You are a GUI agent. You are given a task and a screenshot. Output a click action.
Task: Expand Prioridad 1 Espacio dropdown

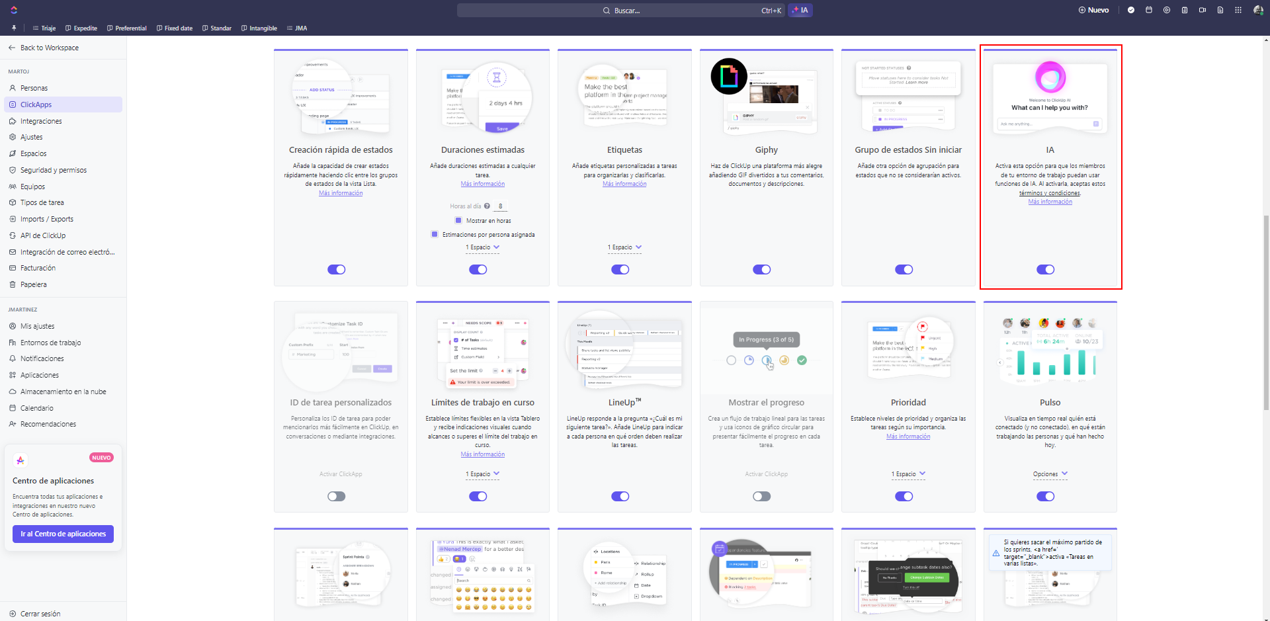pos(908,474)
